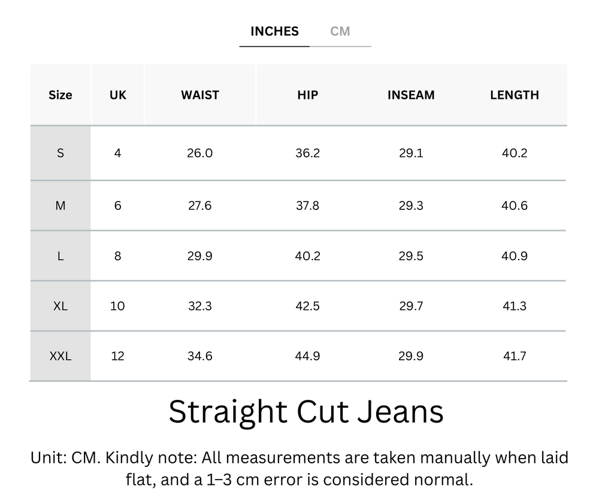Click the Size column header
This screenshot has width=599, height=503.
(x=60, y=95)
